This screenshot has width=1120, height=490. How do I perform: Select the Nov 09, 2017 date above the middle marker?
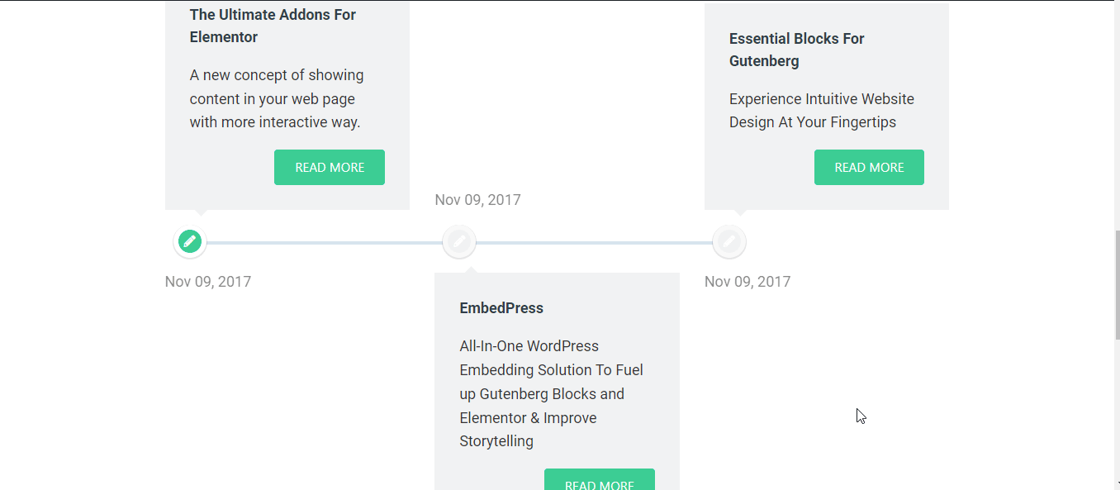coord(477,199)
